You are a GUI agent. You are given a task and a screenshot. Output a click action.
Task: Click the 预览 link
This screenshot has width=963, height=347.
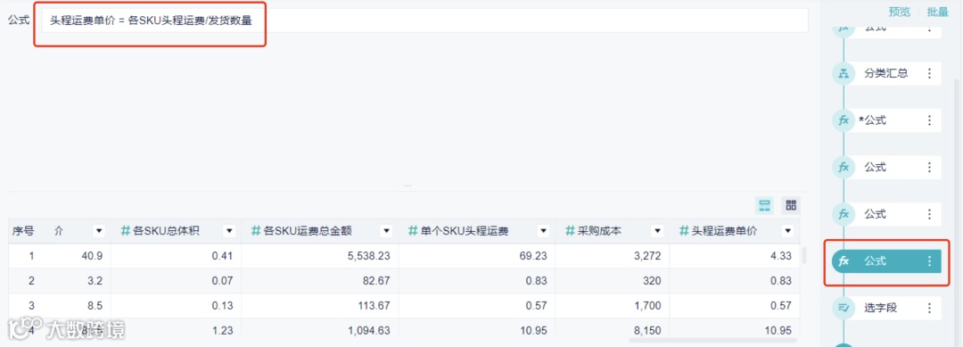coord(900,12)
